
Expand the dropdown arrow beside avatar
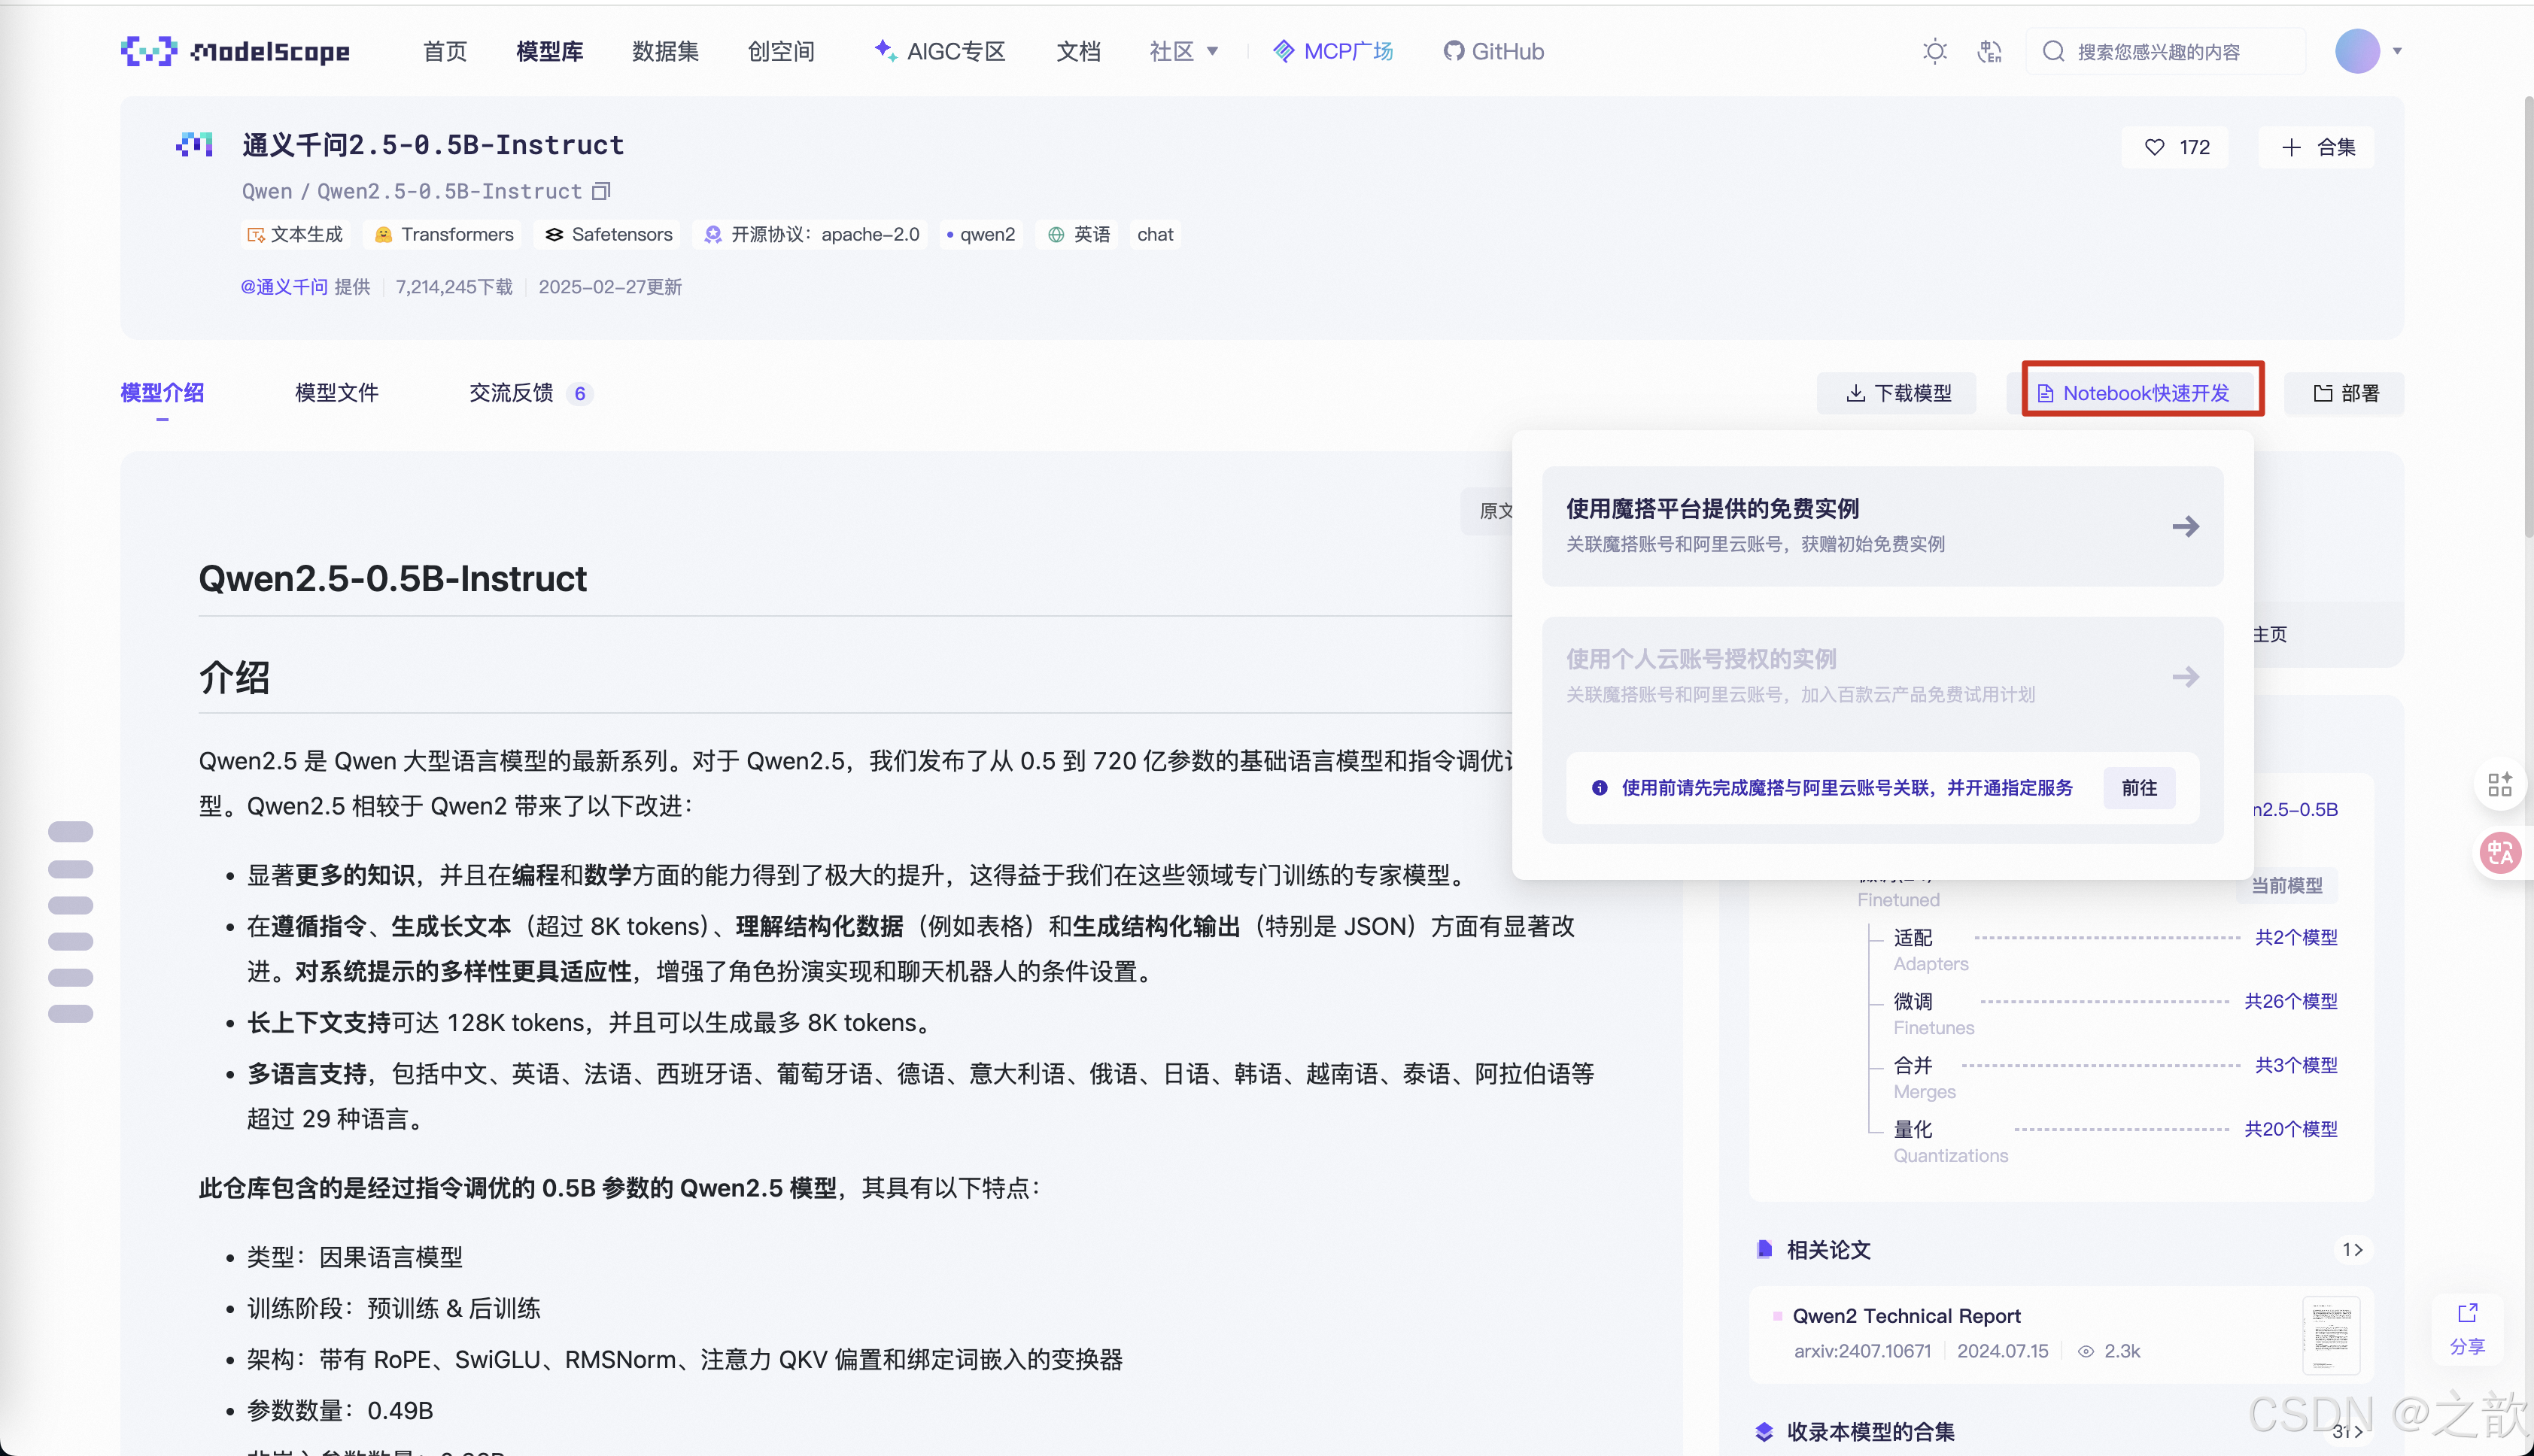2397,51
